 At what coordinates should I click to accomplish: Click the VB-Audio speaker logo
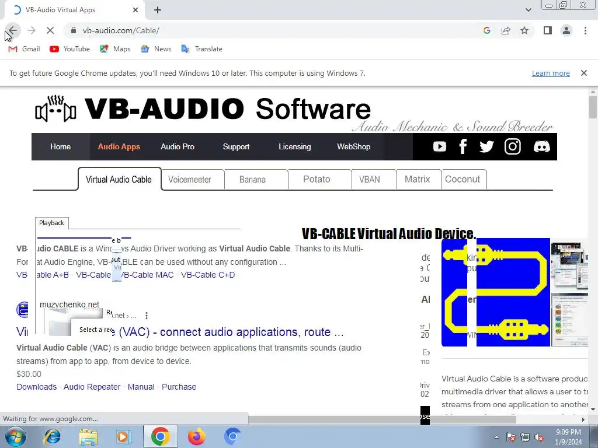click(55, 108)
